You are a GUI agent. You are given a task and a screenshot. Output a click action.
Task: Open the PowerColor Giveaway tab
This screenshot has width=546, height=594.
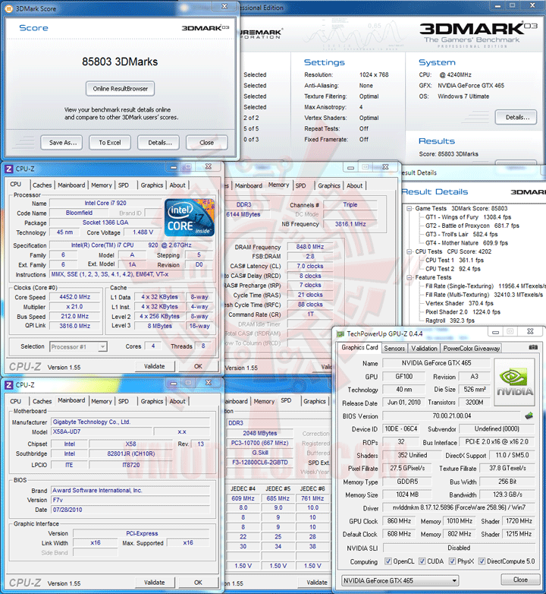(x=471, y=348)
